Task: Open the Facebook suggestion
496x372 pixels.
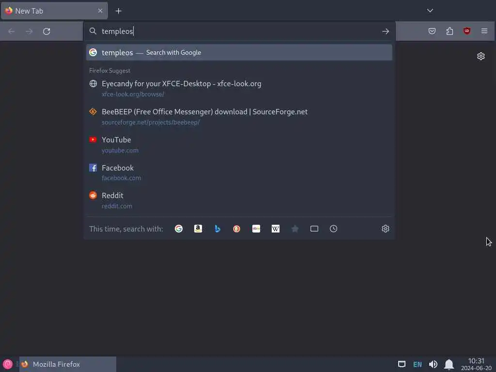Action: tap(239, 172)
